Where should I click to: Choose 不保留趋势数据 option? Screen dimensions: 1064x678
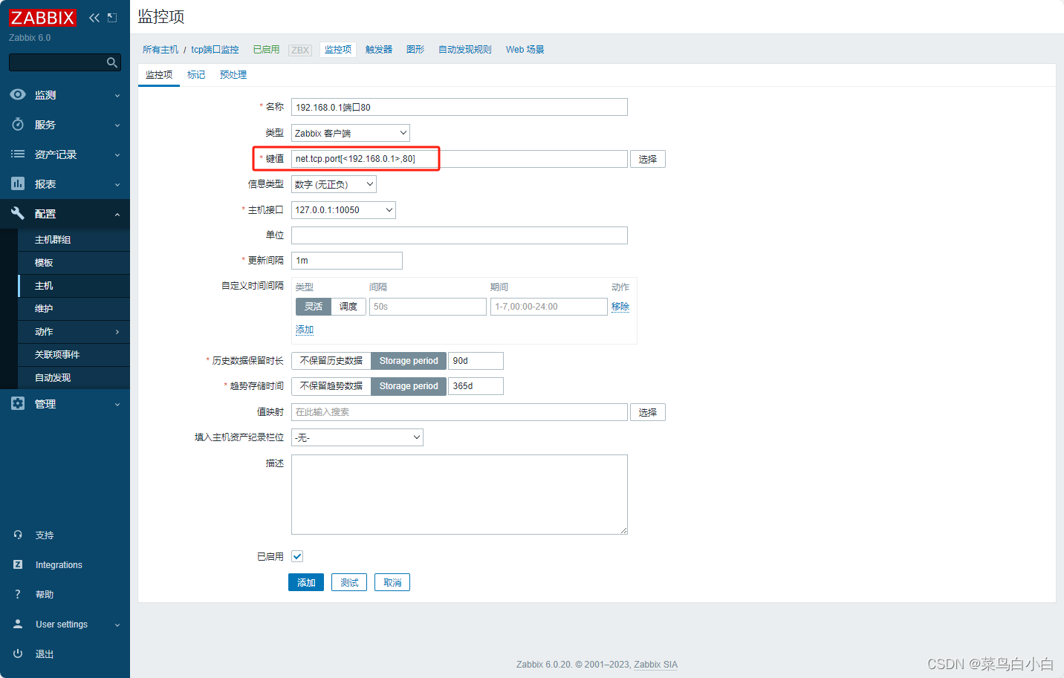331,386
